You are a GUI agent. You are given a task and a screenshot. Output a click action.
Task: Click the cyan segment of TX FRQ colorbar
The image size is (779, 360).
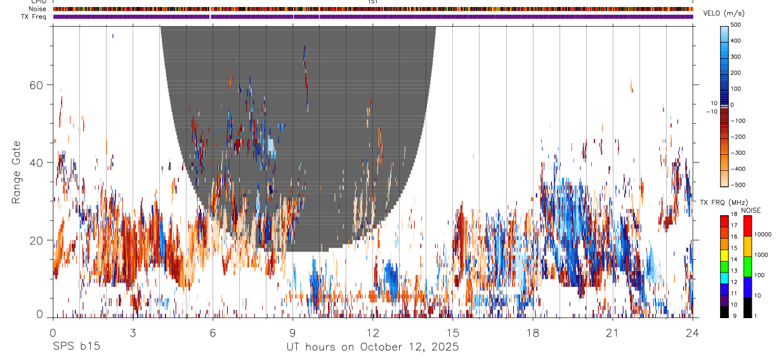coord(724,277)
